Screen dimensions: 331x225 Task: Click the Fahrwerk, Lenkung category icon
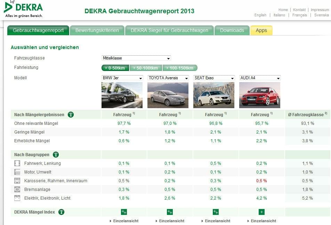point(17,163)
